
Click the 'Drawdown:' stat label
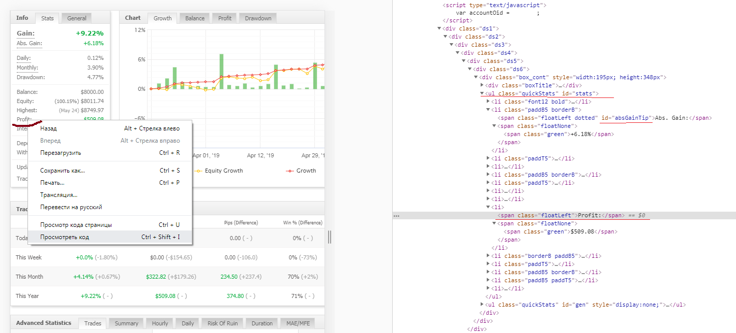(x=31, y=77)
